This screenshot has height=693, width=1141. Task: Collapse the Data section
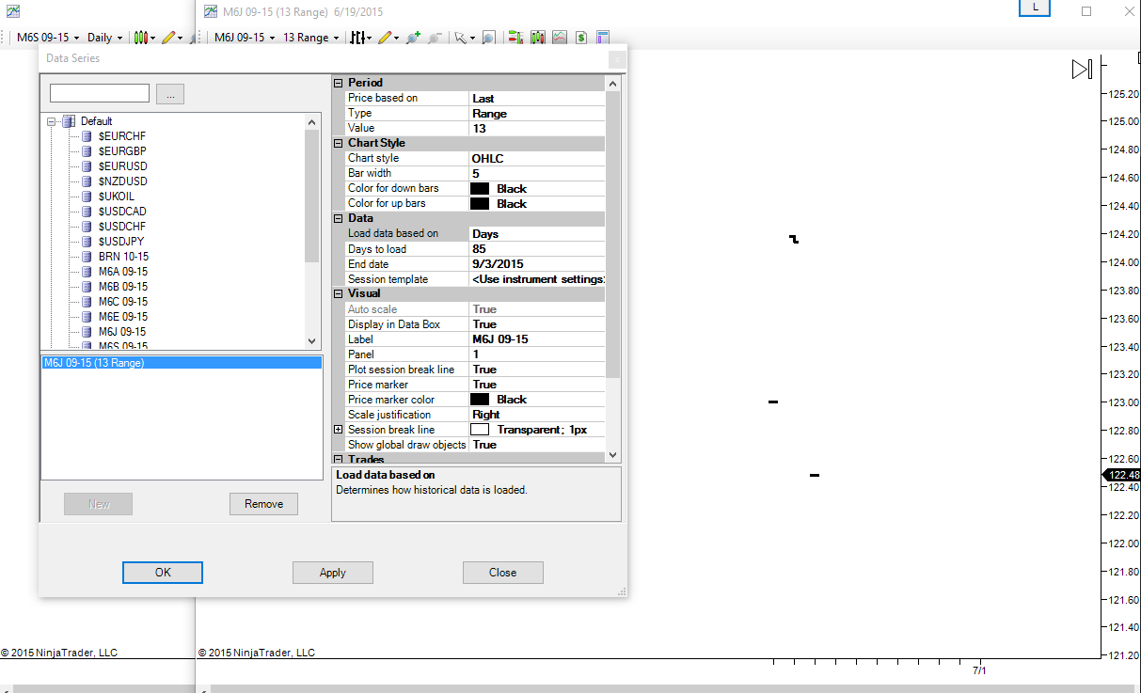pos(339,218)
